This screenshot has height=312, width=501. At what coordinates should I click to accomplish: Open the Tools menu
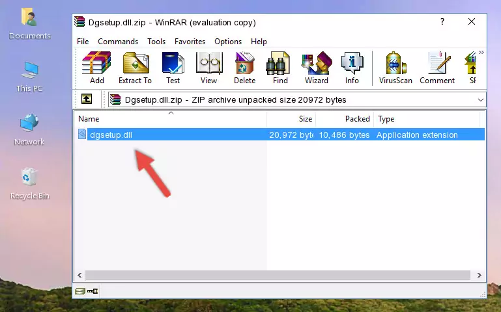point(156,42)
